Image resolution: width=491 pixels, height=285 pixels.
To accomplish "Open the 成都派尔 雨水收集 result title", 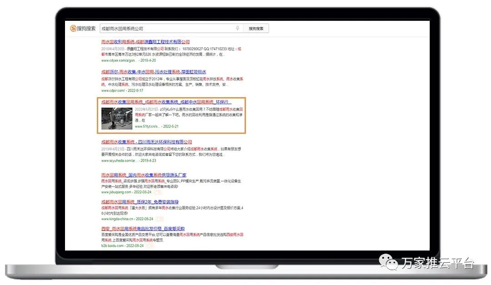I will point(154,72).
